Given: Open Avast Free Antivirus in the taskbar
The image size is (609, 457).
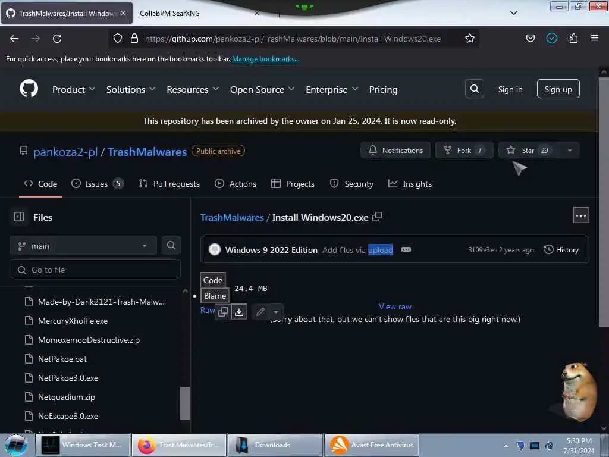Looking at the screenshot, I should (372, 445).
